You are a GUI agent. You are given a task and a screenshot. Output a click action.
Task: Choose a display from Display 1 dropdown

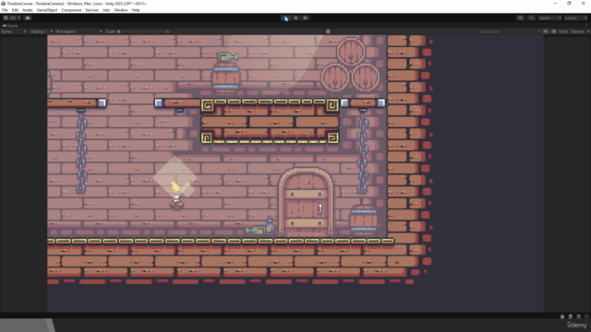pyautogui.click(x=41, y=31)
